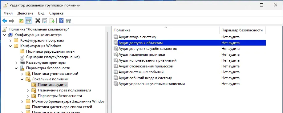The height and width of the screenshot is (113, 283).
Task: Open the Вид menu
Action: click(x=41, y=13)
